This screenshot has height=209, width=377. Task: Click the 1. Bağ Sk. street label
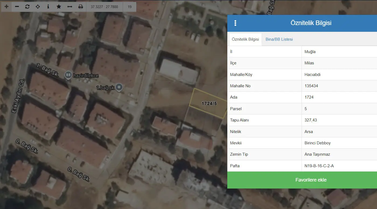(x=48, y=71)
